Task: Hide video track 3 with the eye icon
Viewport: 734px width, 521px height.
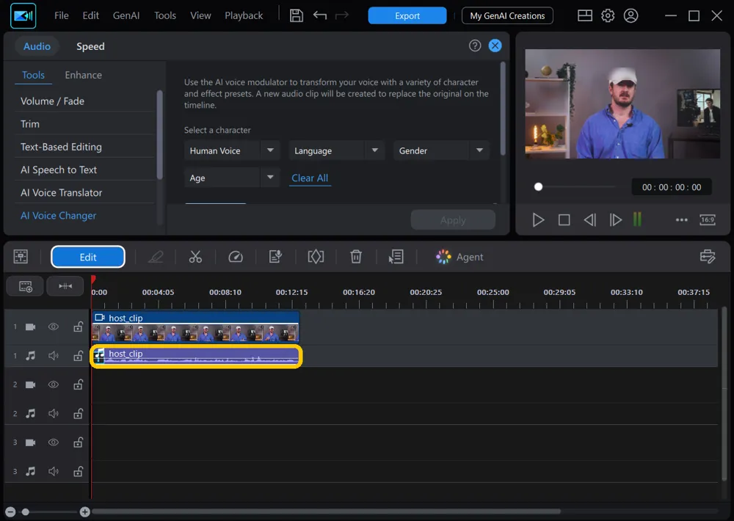Action: tap(54, 442)
